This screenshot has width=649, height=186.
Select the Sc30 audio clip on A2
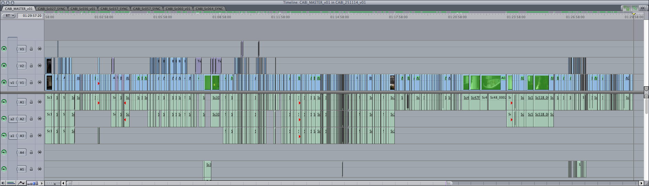click(215, 119)
